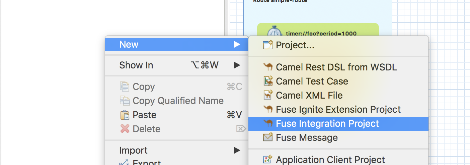Expand the Show In submenu arrow
470x165 pixels.
point(237,65)
